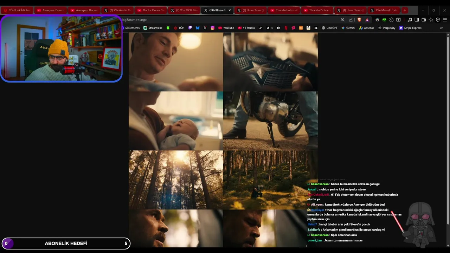Open the purple Twitch bookmark icon
This screenshot has width=450, height=253.
(190, 28)
